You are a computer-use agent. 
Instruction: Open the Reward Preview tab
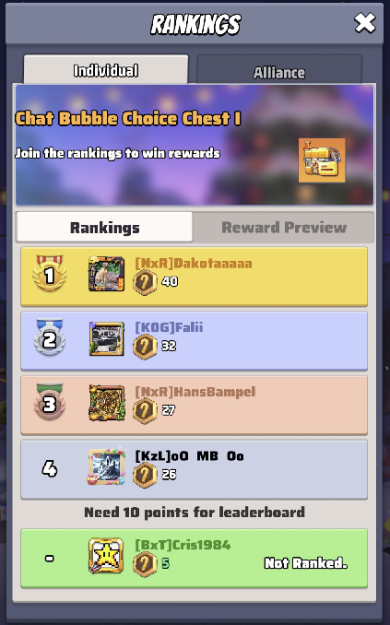pyautogui.click(x=284, y=227)
